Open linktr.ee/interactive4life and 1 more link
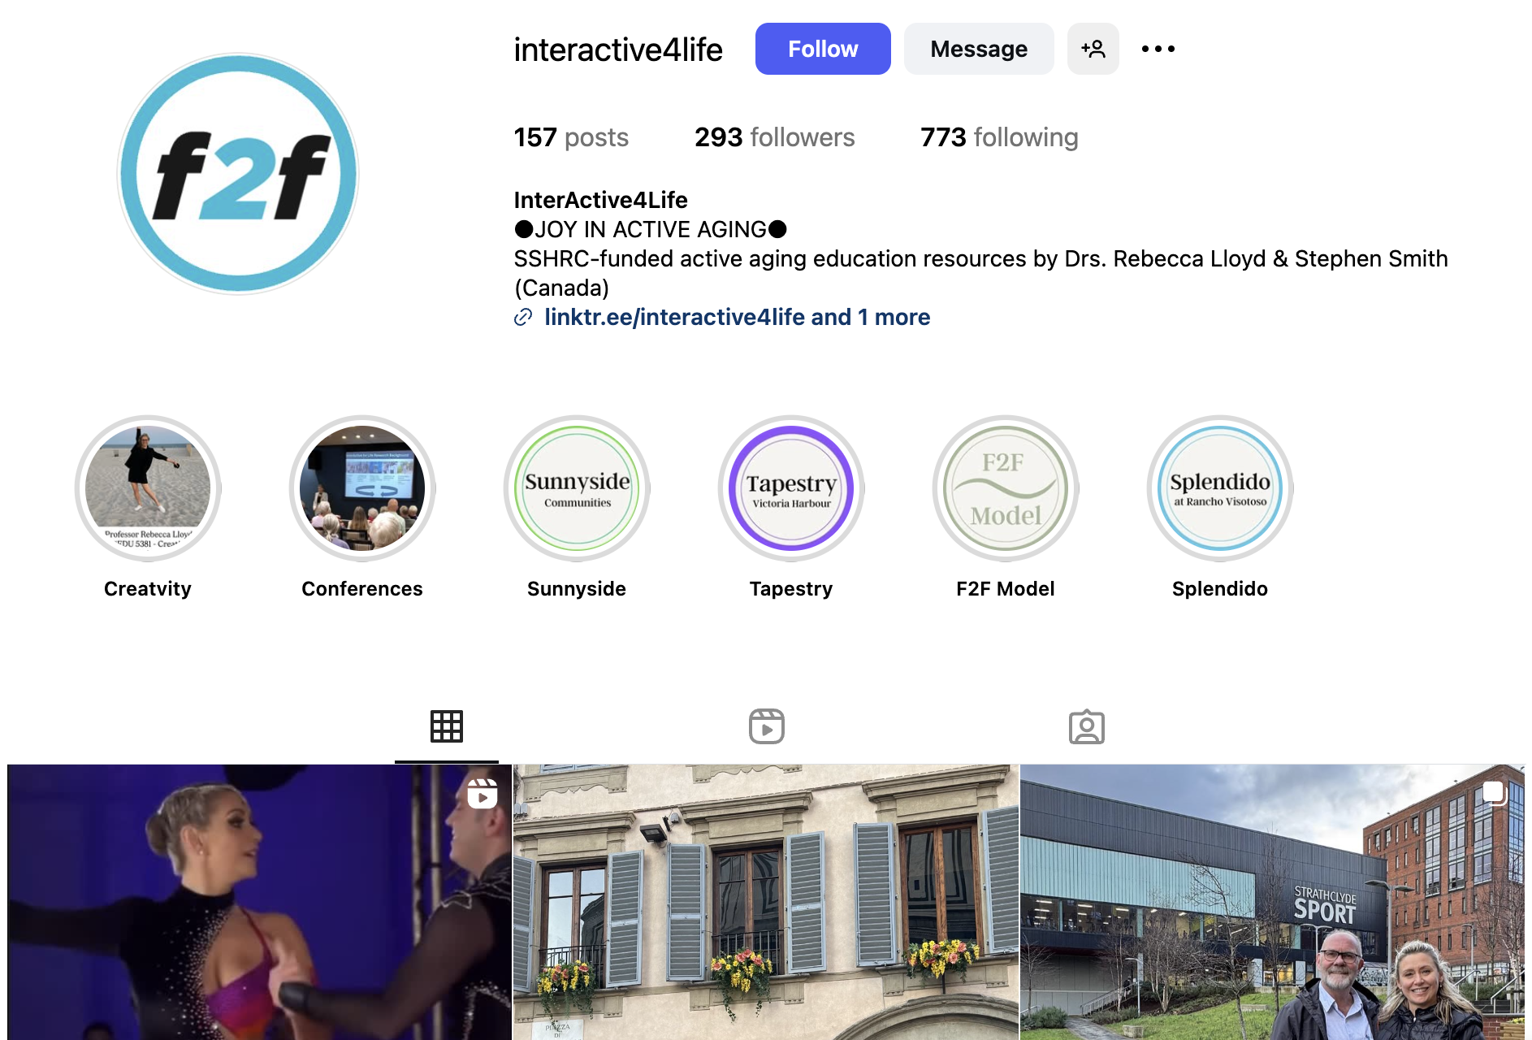Viewport: 1532px width, 1040px height. point(737,317)
